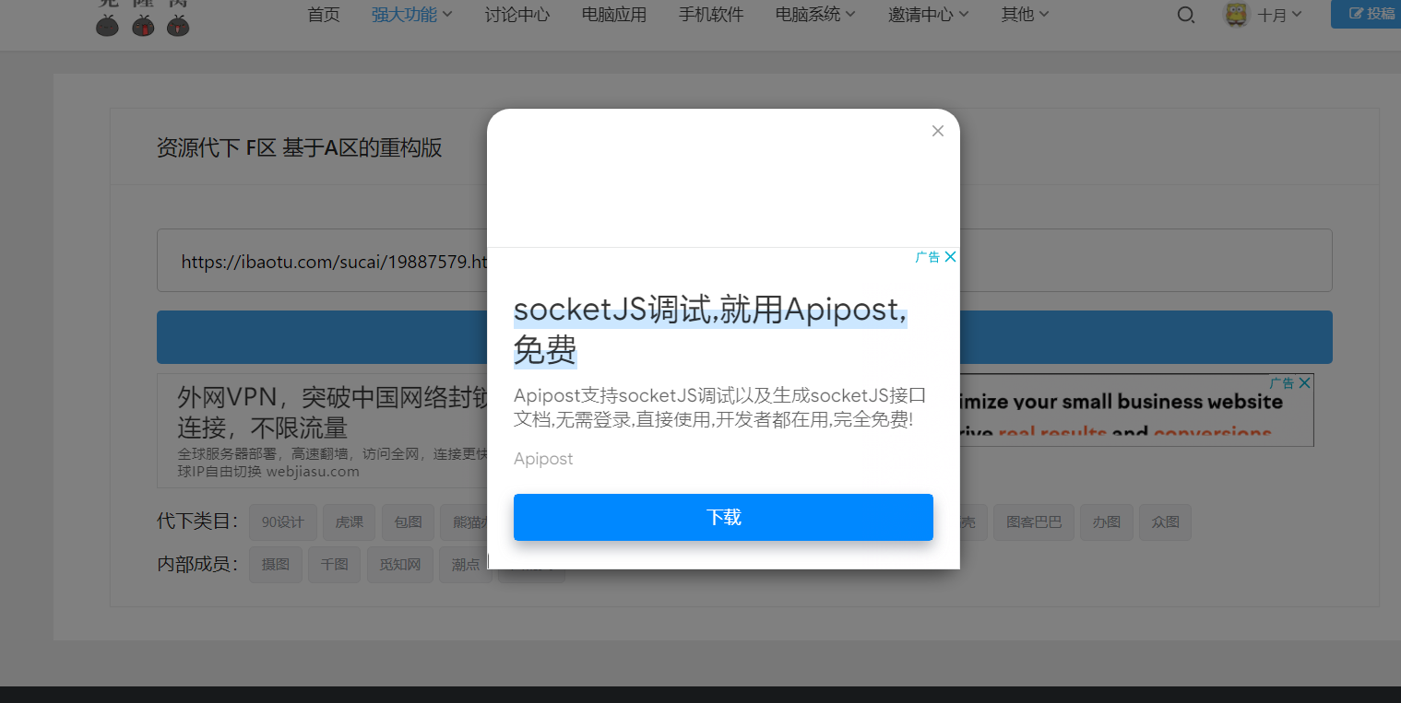1401x703 pixels.
Task: Click the Apipost advertiser name
Action: (543, 459)
